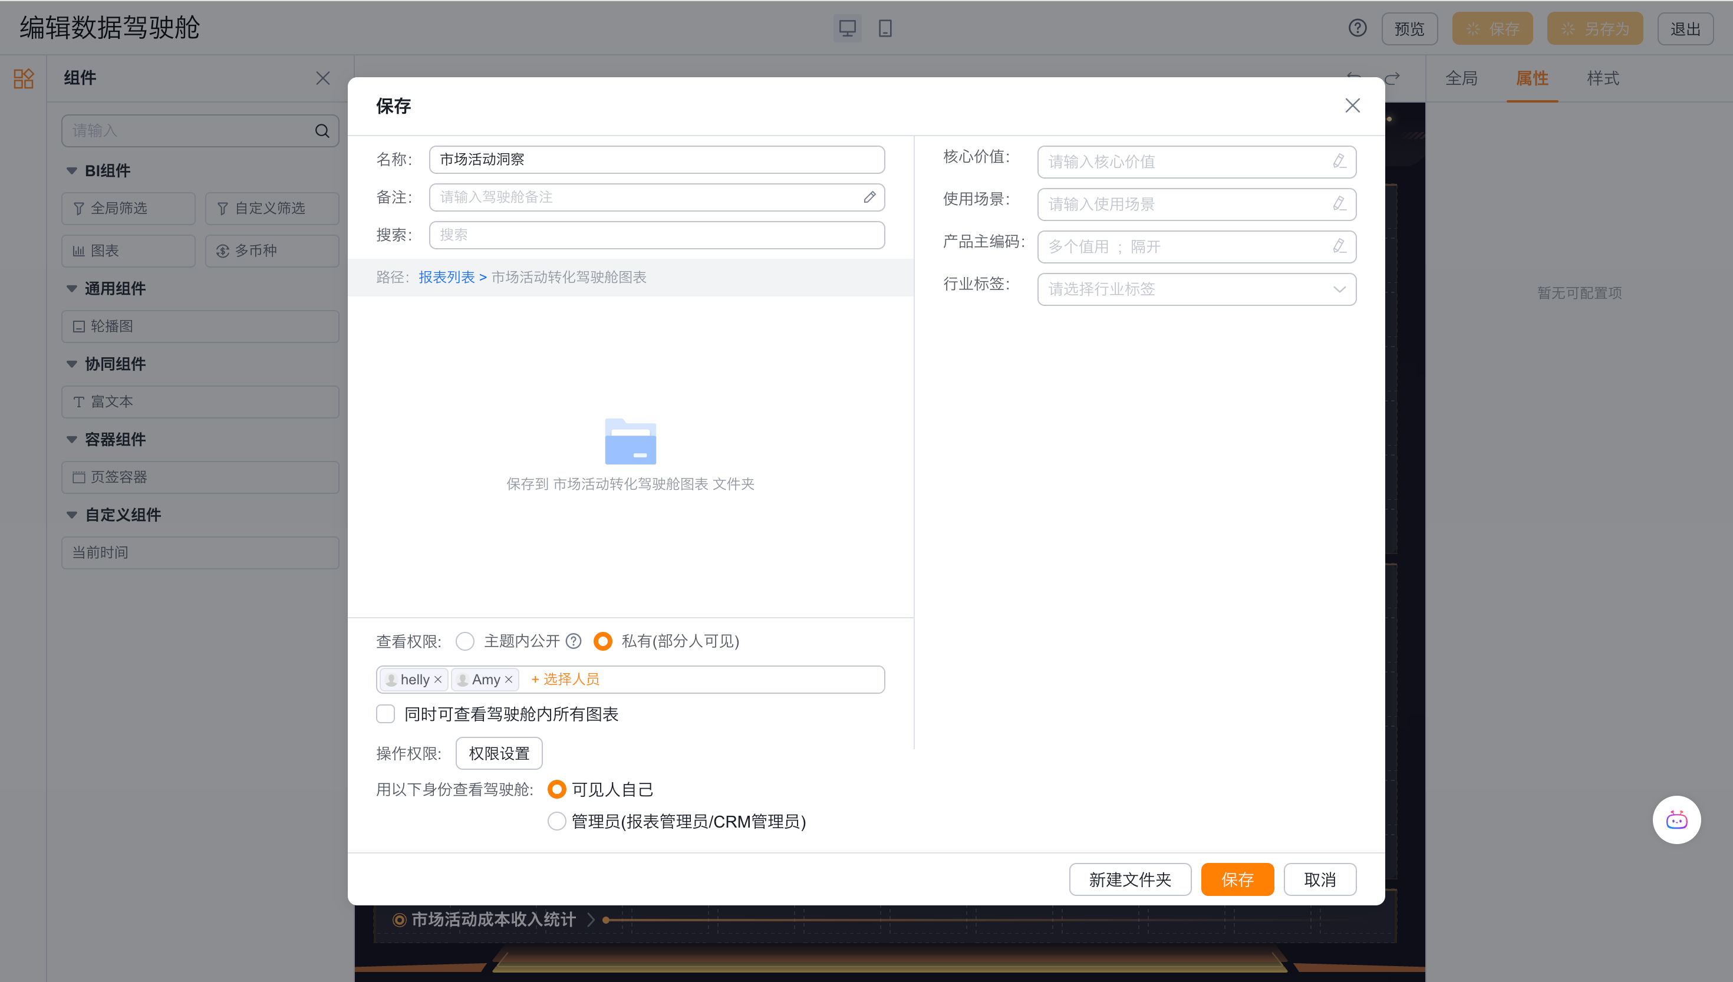Collapse the BI组件 section

71,170
